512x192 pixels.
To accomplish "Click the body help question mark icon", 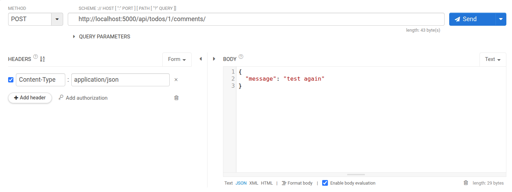I will click(x=241, y=57).
